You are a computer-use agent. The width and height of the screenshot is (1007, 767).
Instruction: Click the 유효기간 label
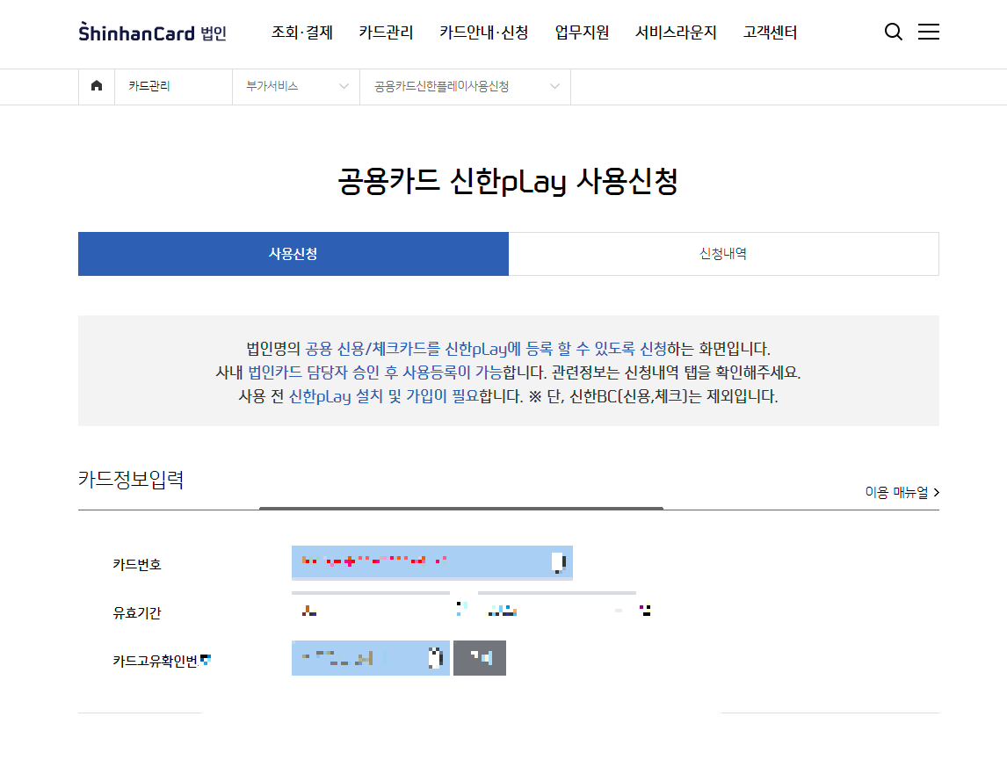click(x=137, y=613)
